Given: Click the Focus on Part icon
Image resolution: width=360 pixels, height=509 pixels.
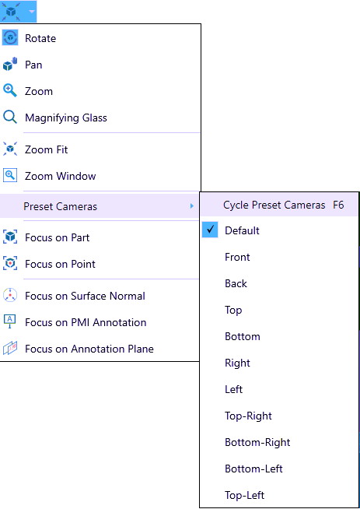Looking at the screenshot, I should [10, 237].
